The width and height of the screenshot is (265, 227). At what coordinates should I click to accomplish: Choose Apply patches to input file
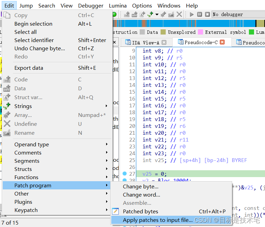click(157, 220)
